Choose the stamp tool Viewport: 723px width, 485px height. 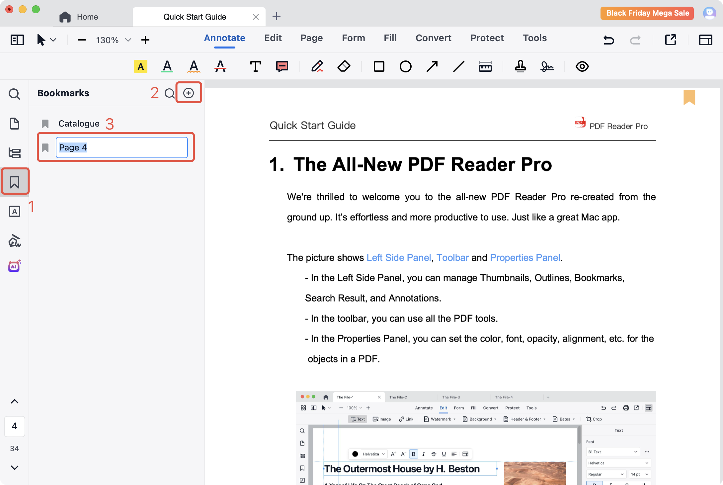click(x=520, y=66)
